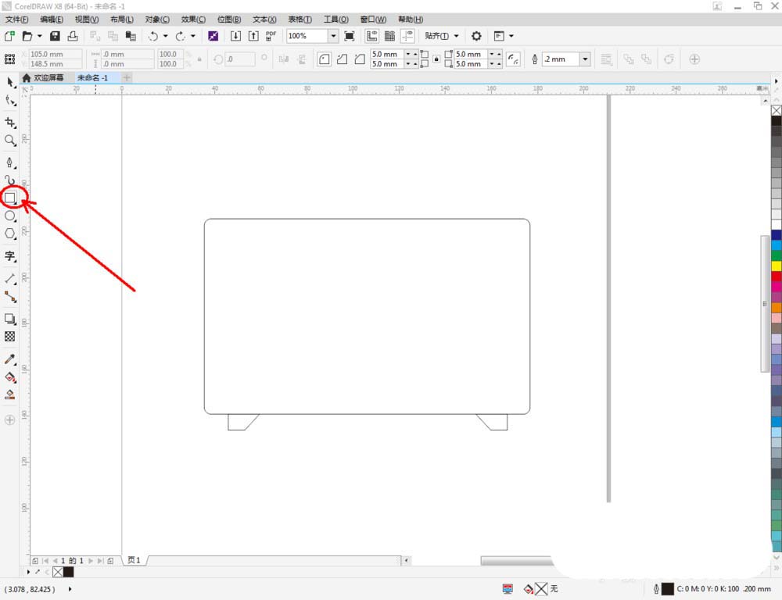
Task: Select the Crop tool
Action: point(10,123)
